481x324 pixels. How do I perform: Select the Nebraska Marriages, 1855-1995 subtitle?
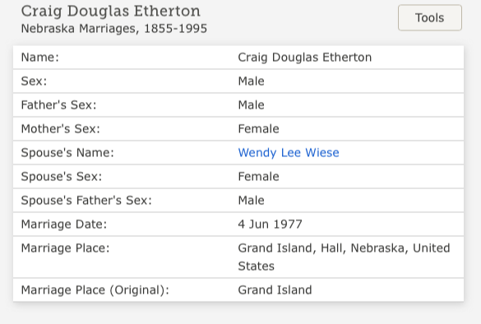tap(113, 29)
